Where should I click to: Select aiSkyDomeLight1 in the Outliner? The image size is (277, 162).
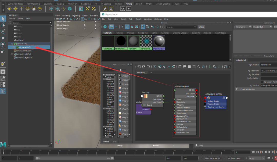coord(25,51)
